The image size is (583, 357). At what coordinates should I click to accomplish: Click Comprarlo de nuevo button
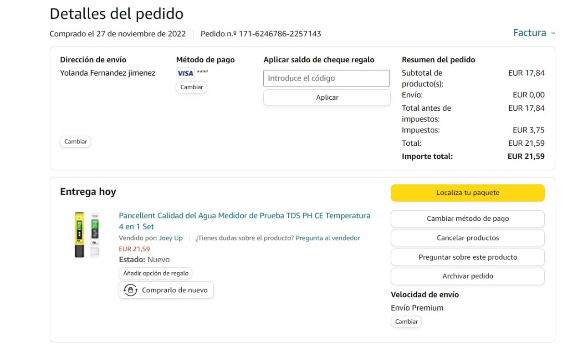pos(166,290)
